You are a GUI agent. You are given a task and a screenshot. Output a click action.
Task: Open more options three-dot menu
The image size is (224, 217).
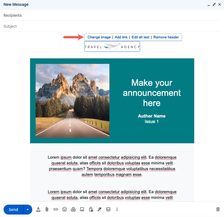point(117,210)
